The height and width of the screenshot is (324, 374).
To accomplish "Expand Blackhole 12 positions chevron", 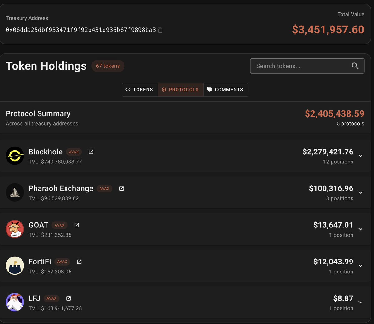I will [x=360, y=156].
